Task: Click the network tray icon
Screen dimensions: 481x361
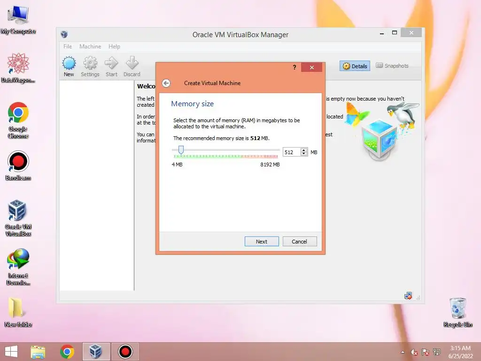Action: coord(437,353)
